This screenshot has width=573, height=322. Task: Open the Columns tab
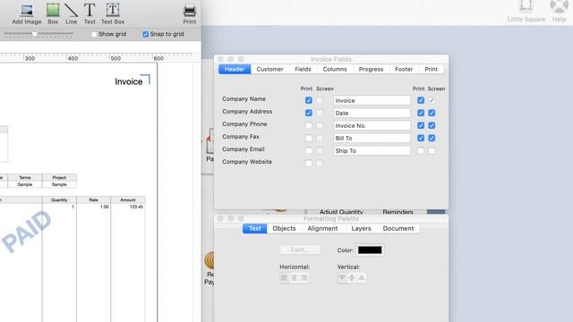(x=335, y=69)
